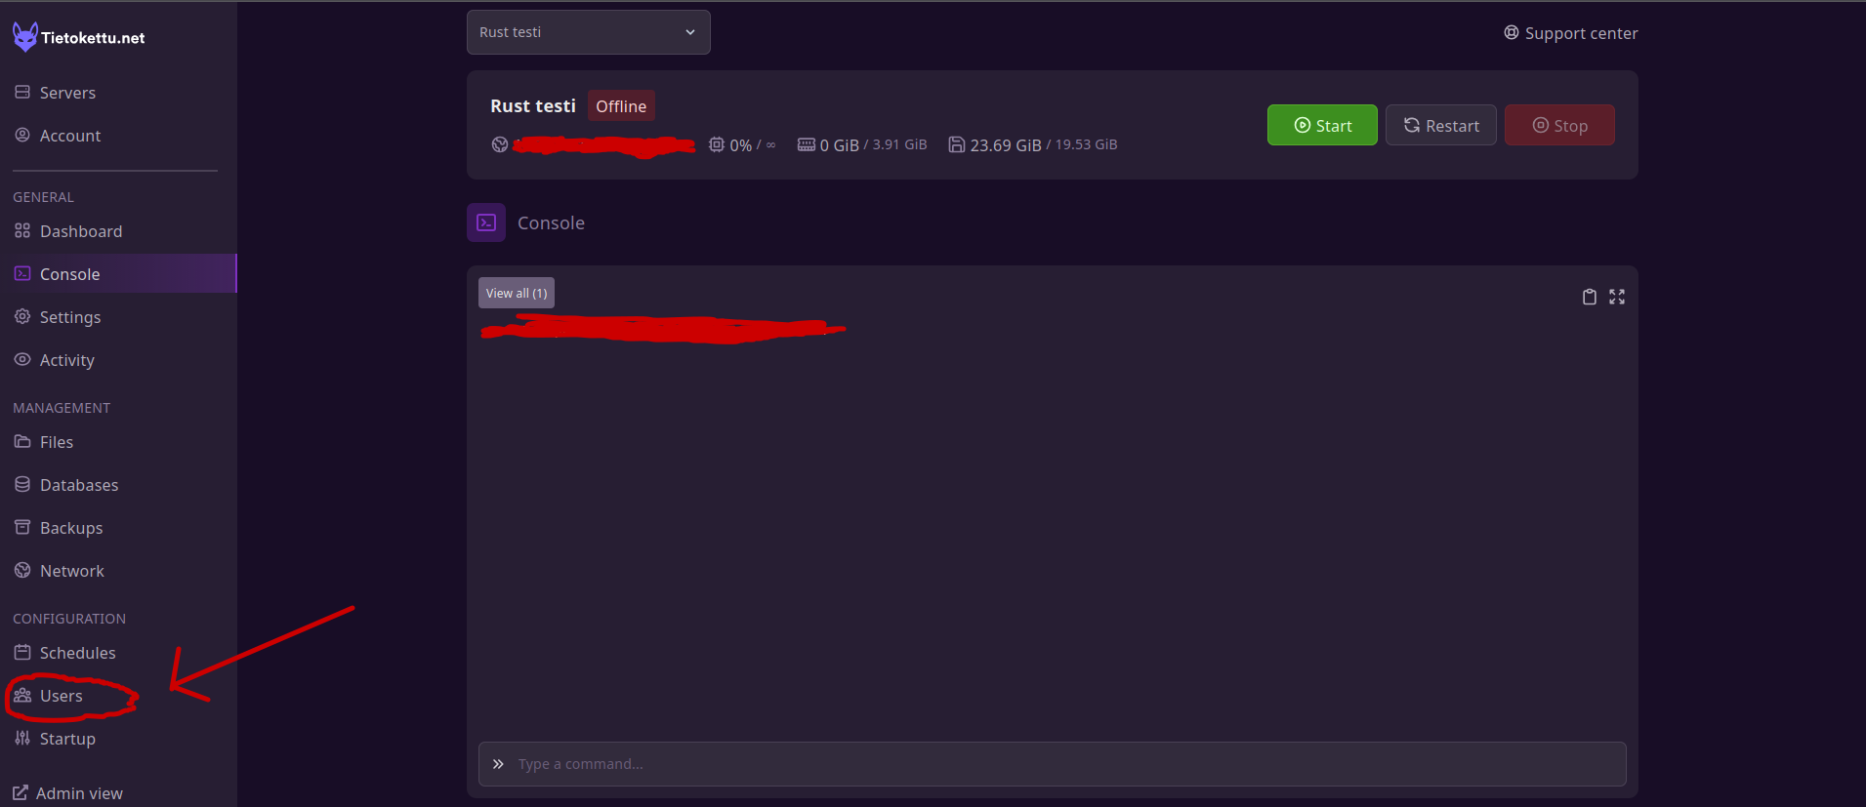The image size is (1866, 807).
Task: Stop the server
Action: (x=1559, y=125)
